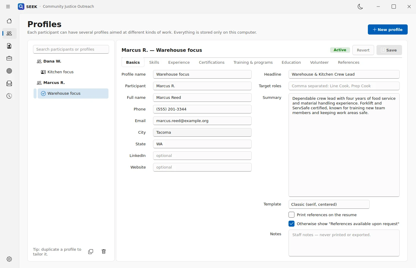This screenshot has width=416, height=268.
Task: Open the resume document sidebar icon
Action: tap(9, 46)
